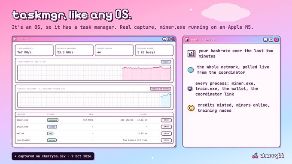Click the 'train.exe' process name

[x=22, y=127]
